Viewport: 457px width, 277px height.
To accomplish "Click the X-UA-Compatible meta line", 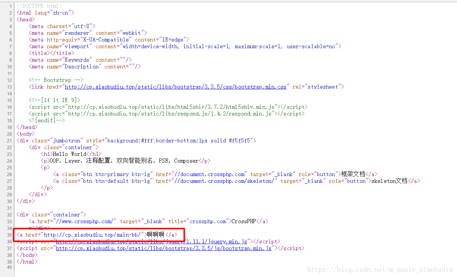I will [109, 40].
